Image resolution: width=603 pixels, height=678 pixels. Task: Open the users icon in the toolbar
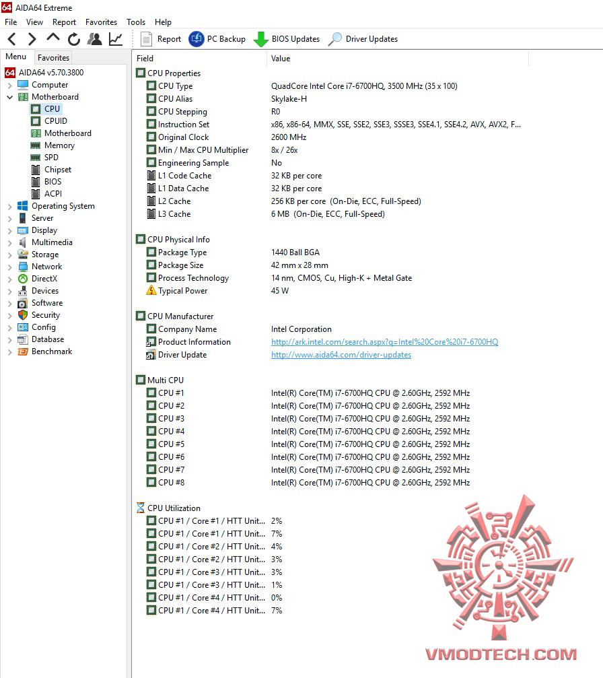[x=95, y=39]
